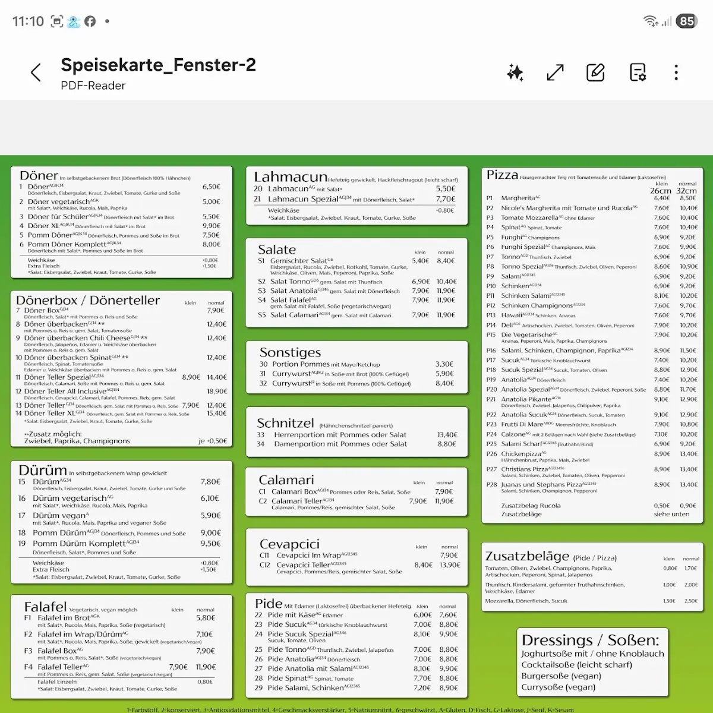713x713 pixels.
Task: Tap the Dönerbox / Dönerteller heading
Action: 88,300
